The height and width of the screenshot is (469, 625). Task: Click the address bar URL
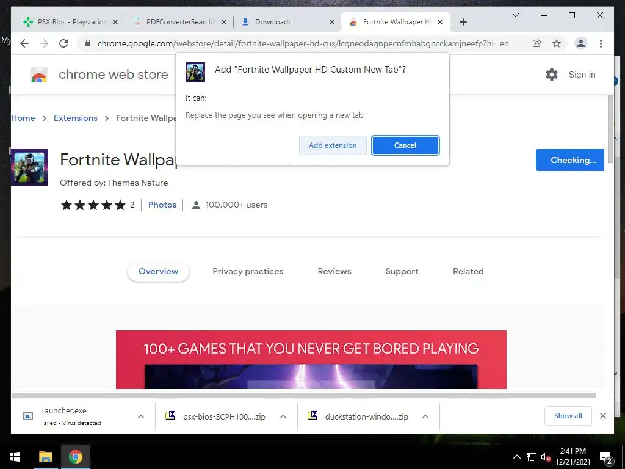(x=303, y=43)
